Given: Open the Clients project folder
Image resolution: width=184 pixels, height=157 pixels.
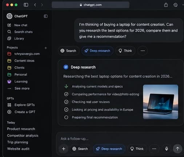Looking at the screenshot, I should (x=16, y=67).
